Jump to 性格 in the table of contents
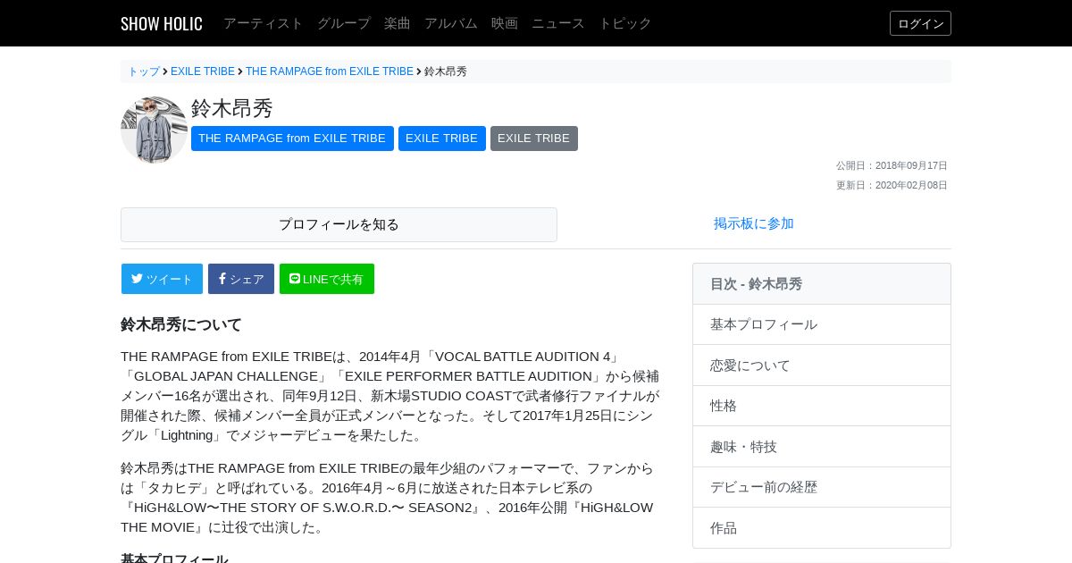This screenshot has width=1072, height=563. tap(822, 406)
